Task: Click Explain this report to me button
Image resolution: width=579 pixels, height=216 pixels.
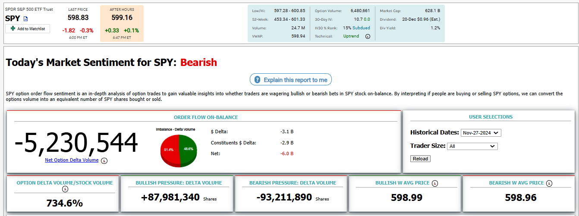Action: 291,80
